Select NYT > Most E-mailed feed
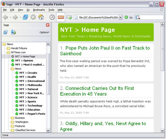The image size is (166, 139). click(x=30, y=65)
